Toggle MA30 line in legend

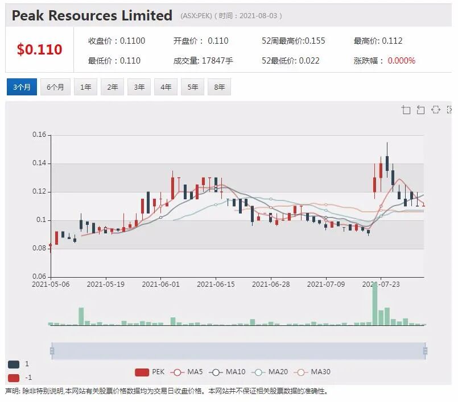coord(312,372)
